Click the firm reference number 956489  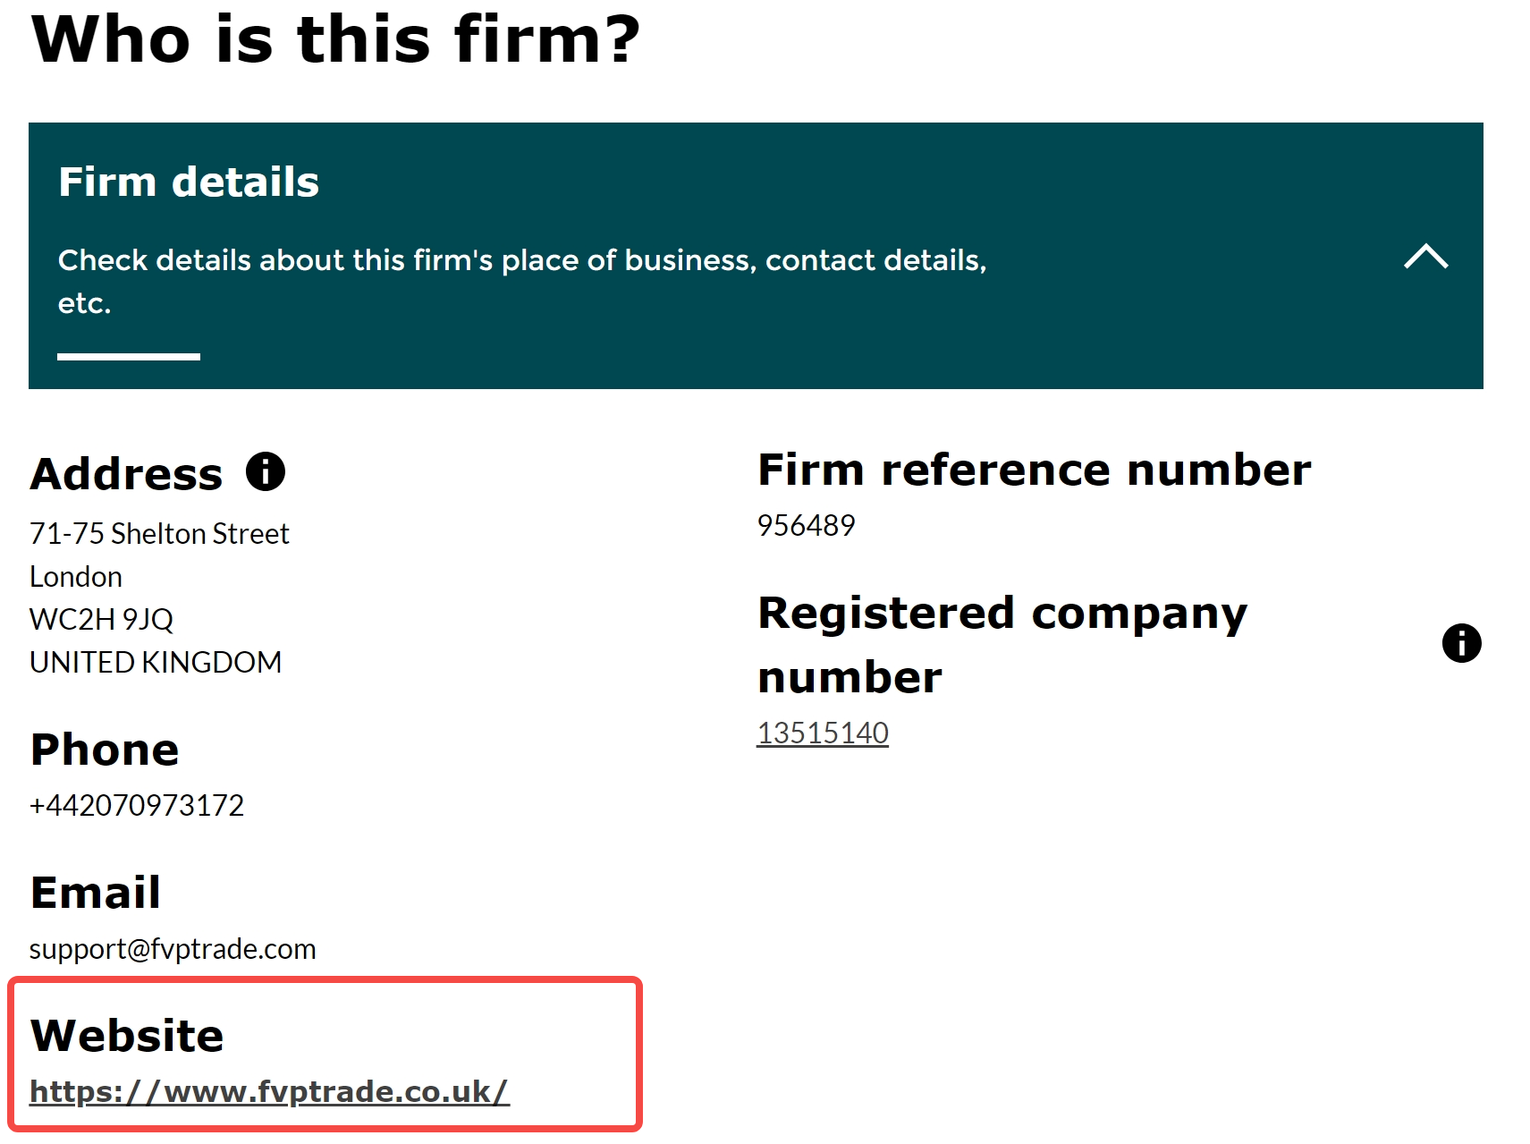tap(806, 525)
